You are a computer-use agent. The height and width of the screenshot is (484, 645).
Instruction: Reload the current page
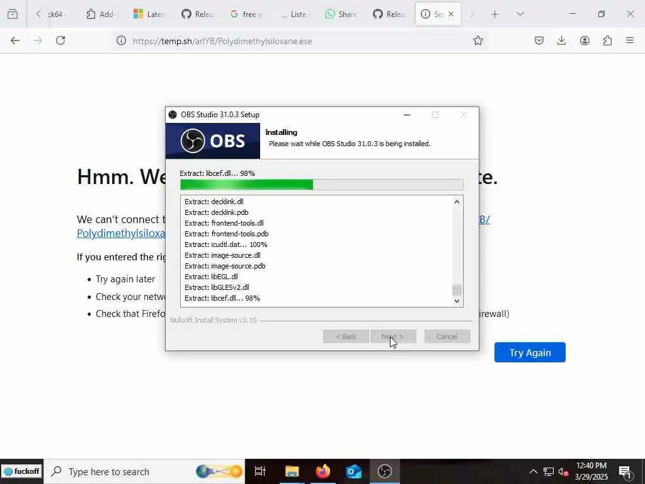tap(60, 40)
